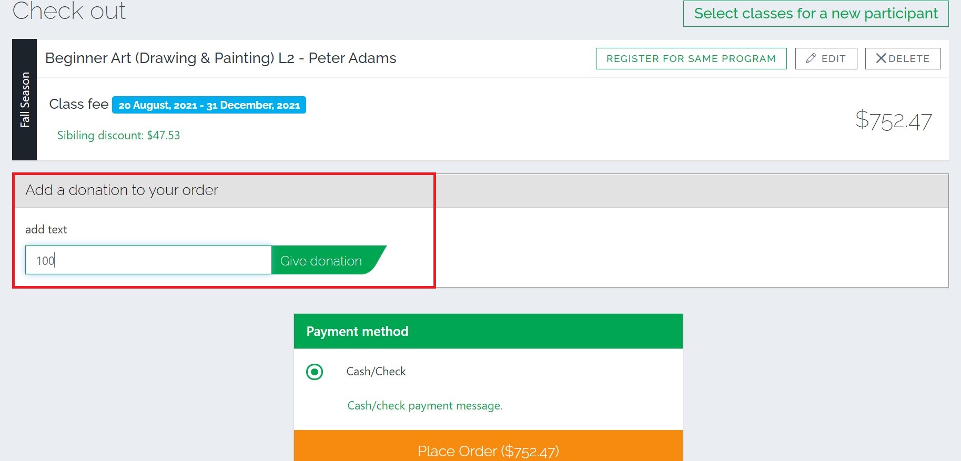Viewport: 961px width, 461px height.
Task: Click the Fall Season vertical tab
Action: 24,100
